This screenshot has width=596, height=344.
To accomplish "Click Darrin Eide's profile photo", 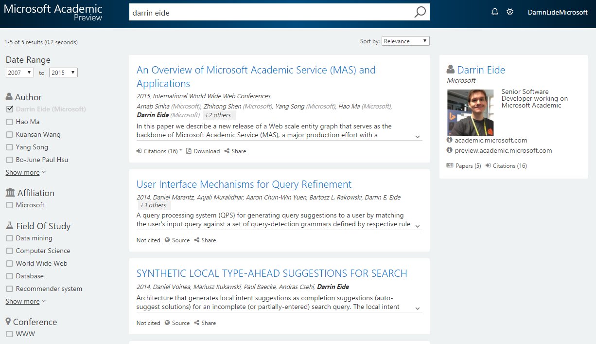I will coord(470,112).
